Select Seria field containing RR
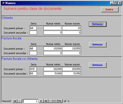Viewport: 123px width, 104px height. [x=33, y=74]
